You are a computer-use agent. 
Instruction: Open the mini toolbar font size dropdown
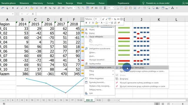100,19
